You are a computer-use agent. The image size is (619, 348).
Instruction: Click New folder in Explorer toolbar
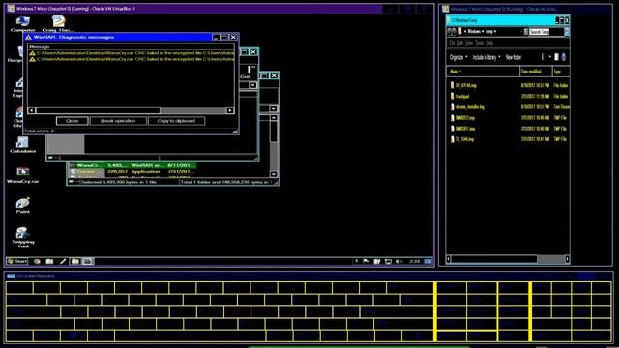click(514, 57)
